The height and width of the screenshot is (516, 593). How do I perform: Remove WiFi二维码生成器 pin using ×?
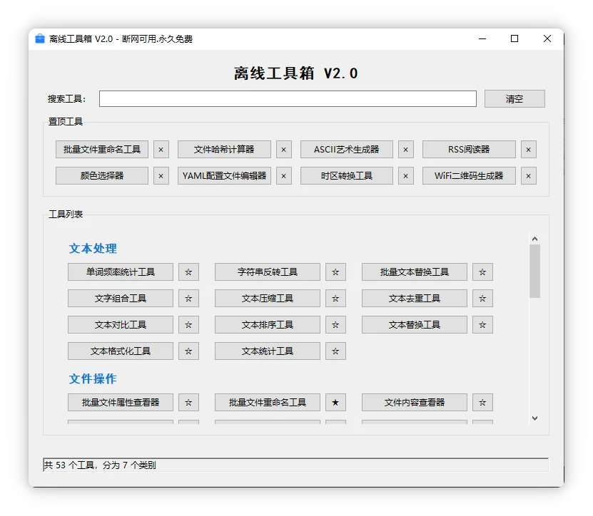[x=528, y=176]
